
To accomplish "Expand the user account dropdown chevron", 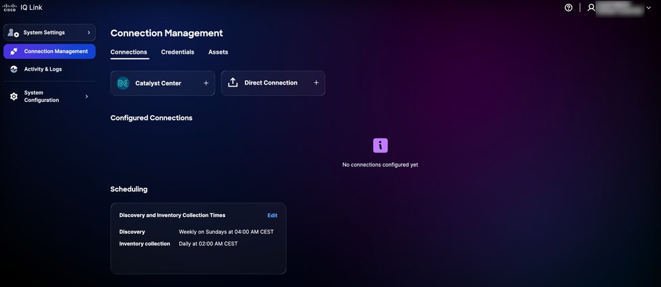I will (x=648, y=7).
